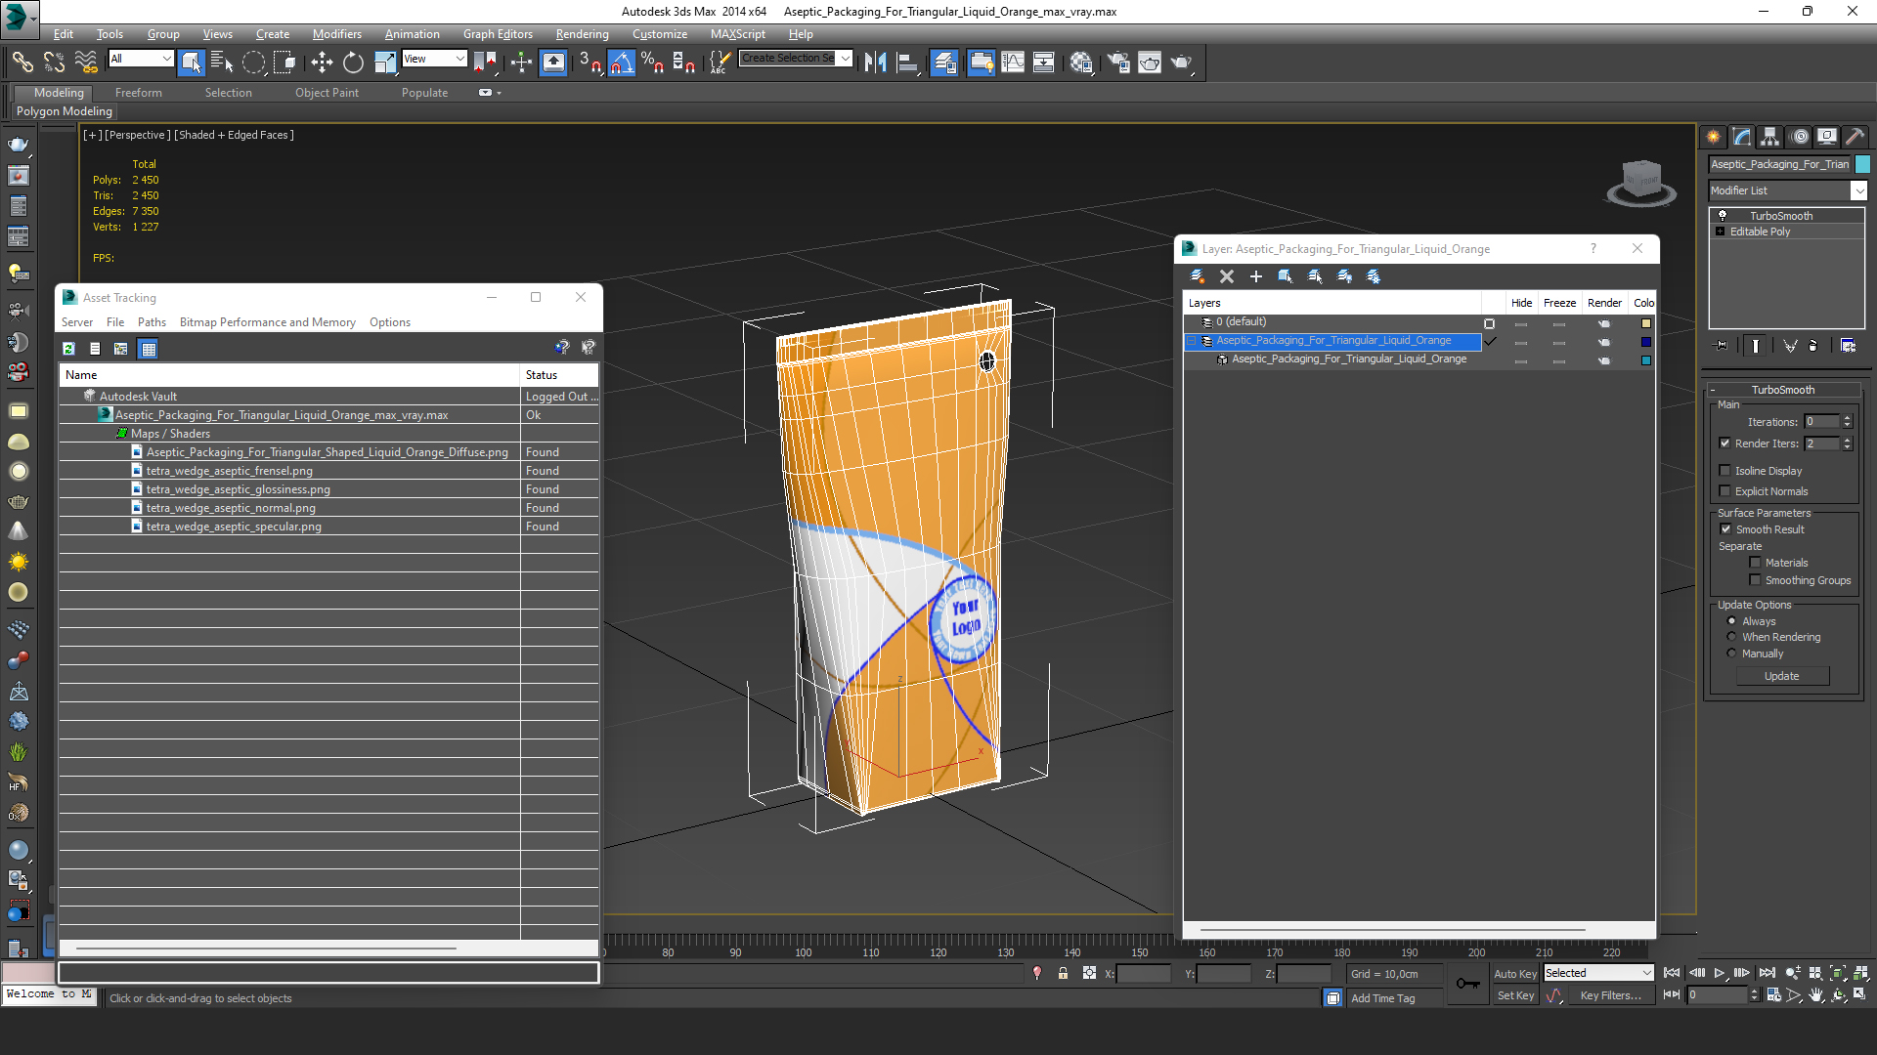
Task: Switch to the Freeform ribbon tab
Action: 138,93
